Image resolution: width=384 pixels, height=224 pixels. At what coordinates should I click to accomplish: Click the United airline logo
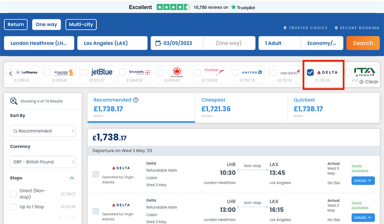pyautogui.click(x=252, y=72)
